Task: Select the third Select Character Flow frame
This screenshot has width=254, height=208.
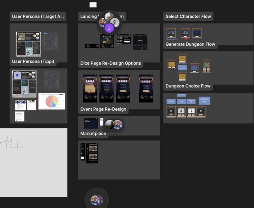Action: [197, 33]
